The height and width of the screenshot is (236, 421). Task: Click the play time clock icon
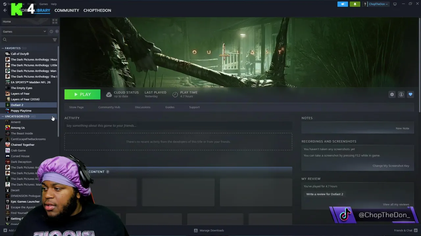[175, 94]
